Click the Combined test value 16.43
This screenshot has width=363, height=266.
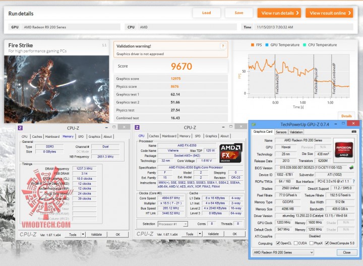pos(175,118)
